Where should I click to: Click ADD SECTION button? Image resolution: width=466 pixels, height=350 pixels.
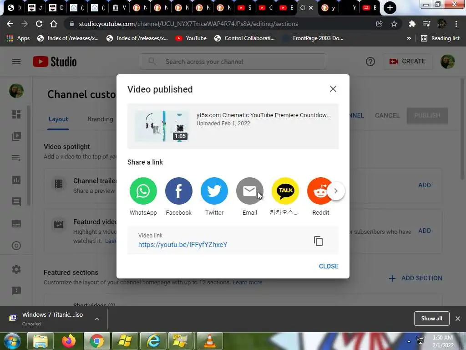pos(415,278)
